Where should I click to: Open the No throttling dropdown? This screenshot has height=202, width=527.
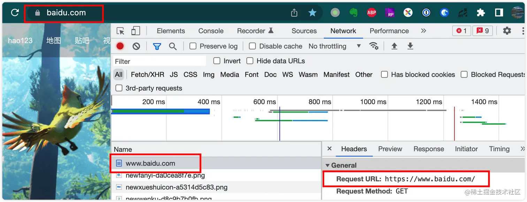(x=335, y=46)
